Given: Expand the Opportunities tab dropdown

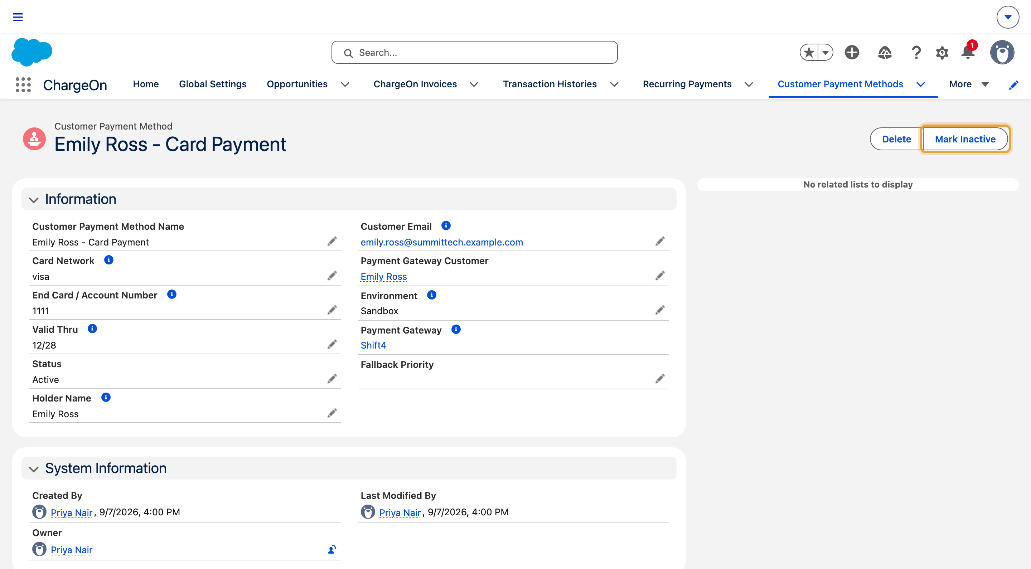Looking at the screenshot, I should [345, 84].
